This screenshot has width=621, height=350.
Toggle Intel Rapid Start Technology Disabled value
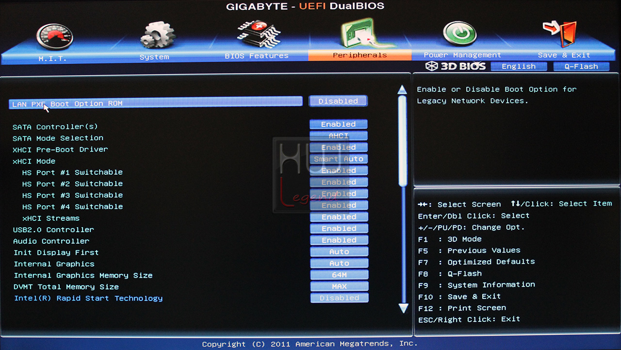point(339,298)
